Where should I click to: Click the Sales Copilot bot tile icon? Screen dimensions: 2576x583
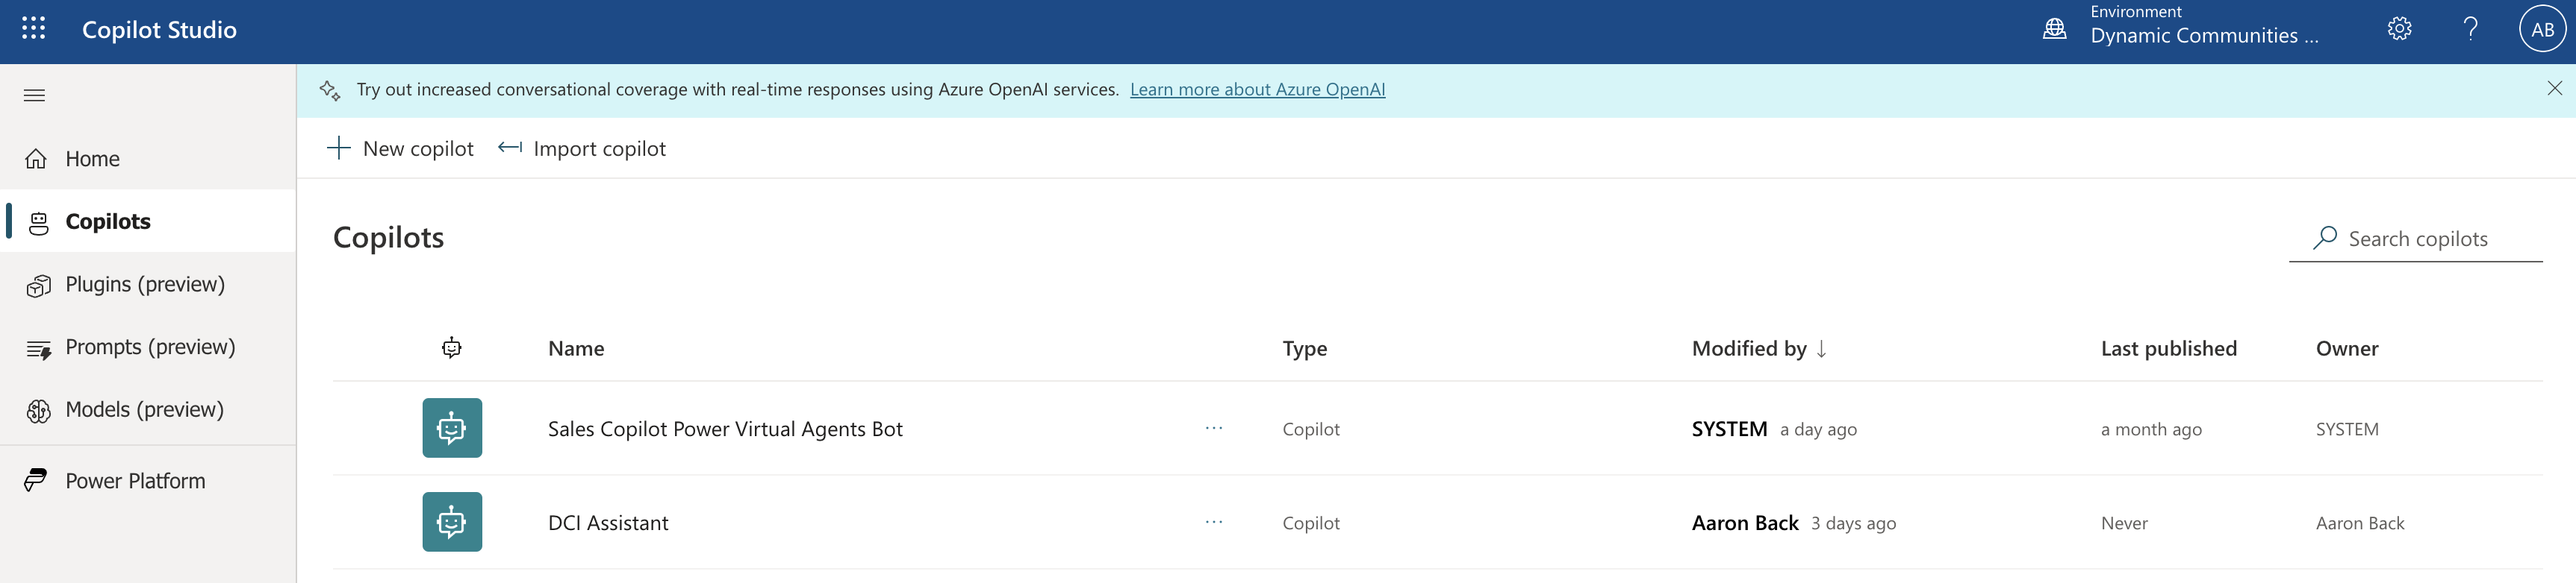click(x=452, y=428)
